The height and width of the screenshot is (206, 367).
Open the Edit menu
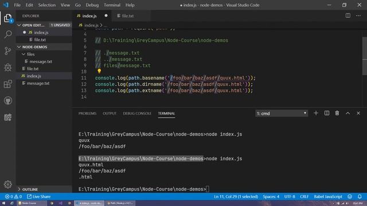point(29,5)
